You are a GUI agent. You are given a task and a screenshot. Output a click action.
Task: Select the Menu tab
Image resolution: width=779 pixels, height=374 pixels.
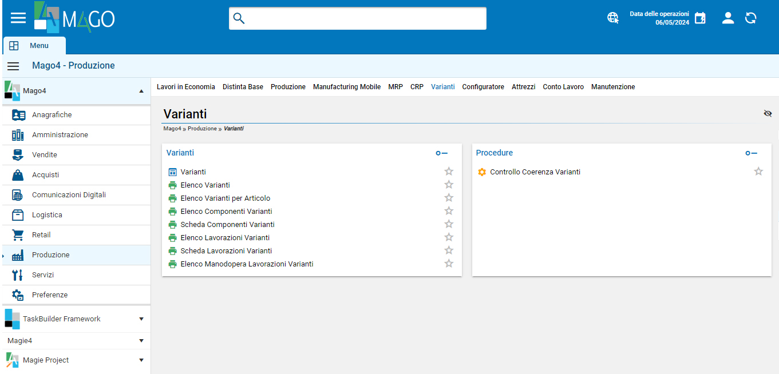tap(34, 46)
